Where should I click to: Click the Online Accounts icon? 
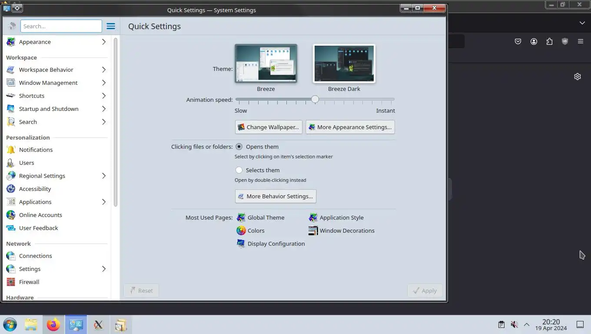coord(11,215)
